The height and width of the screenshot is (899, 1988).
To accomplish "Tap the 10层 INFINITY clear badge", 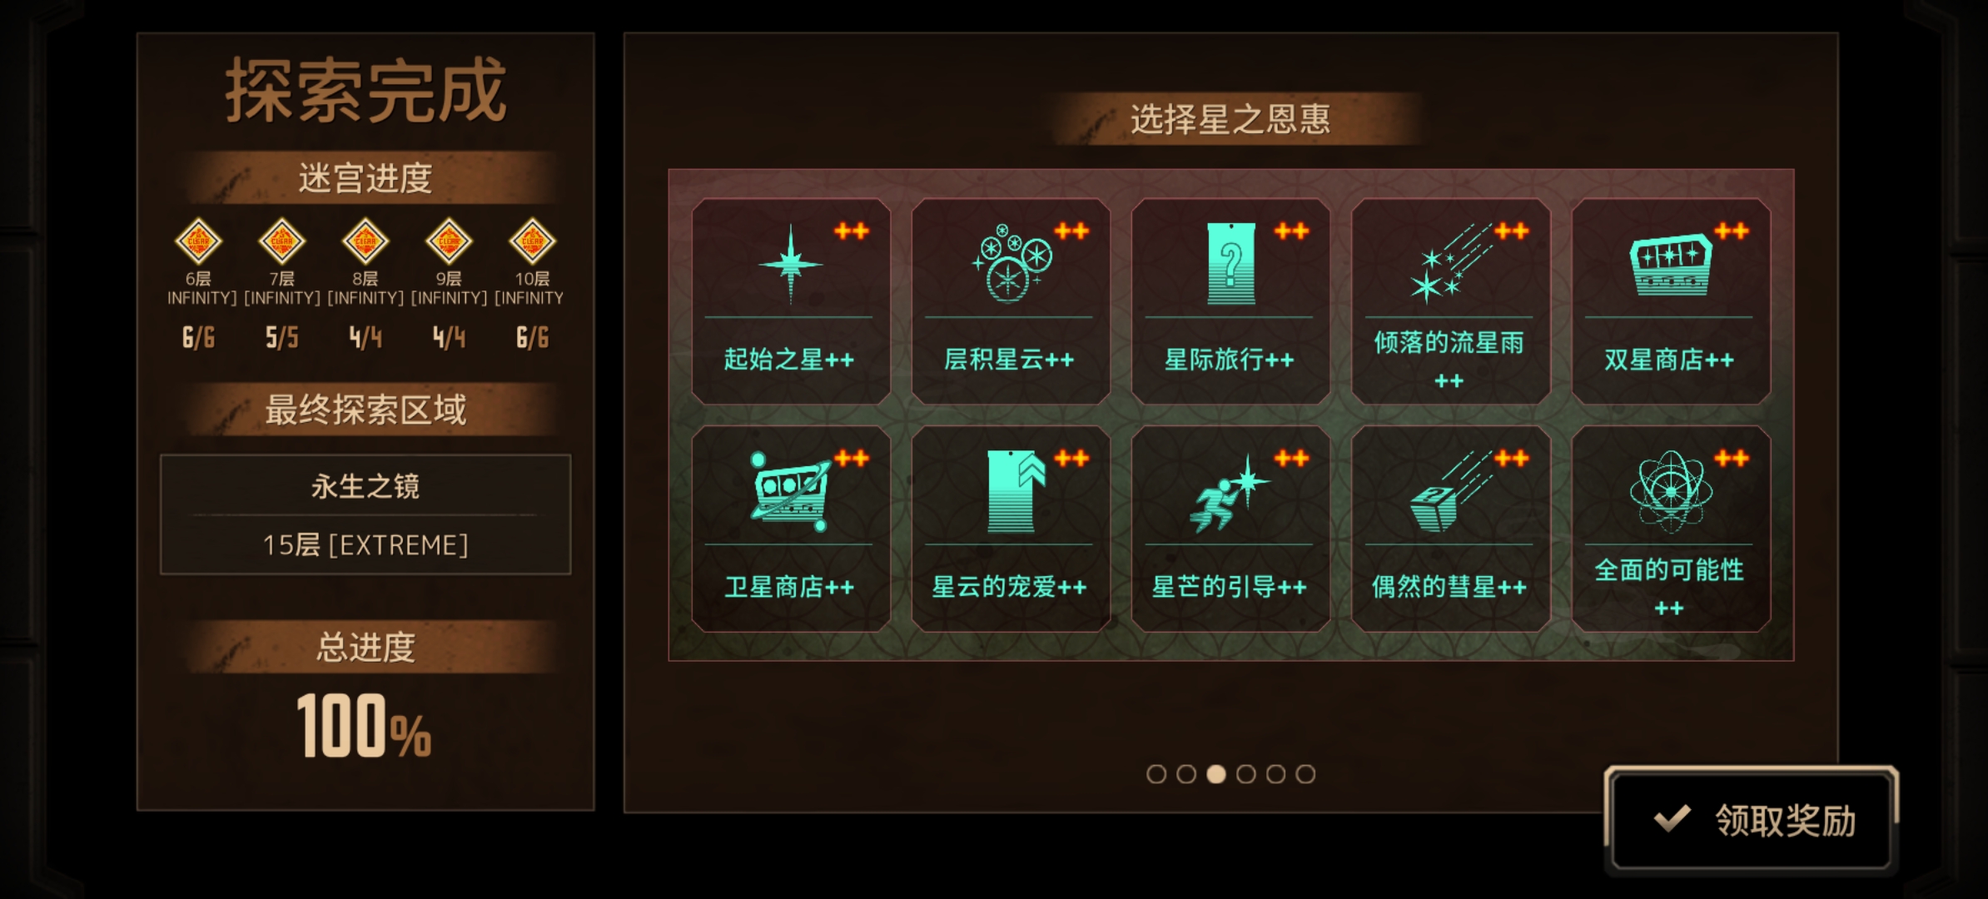I will (x=532, y=241).
